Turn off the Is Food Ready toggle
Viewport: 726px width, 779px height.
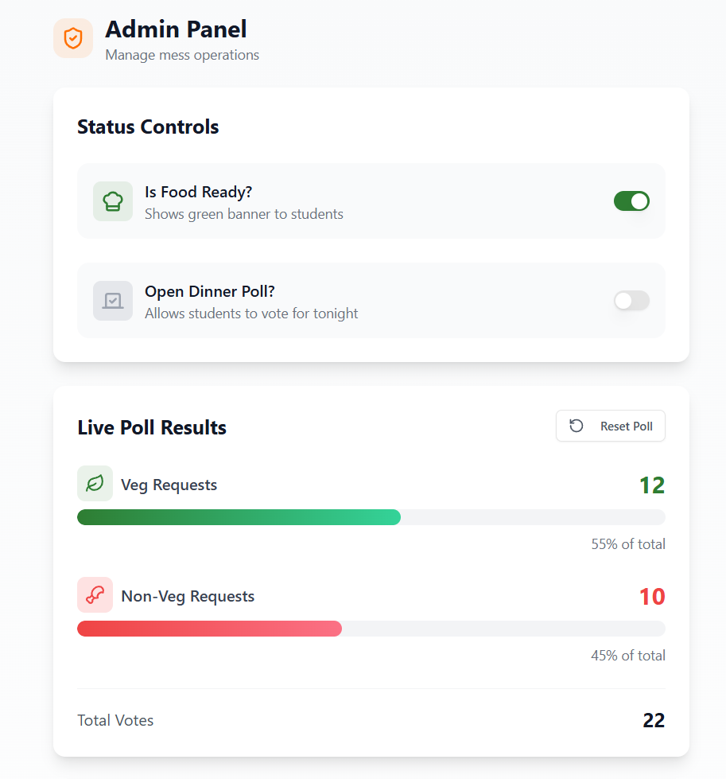tap(631, 201)
